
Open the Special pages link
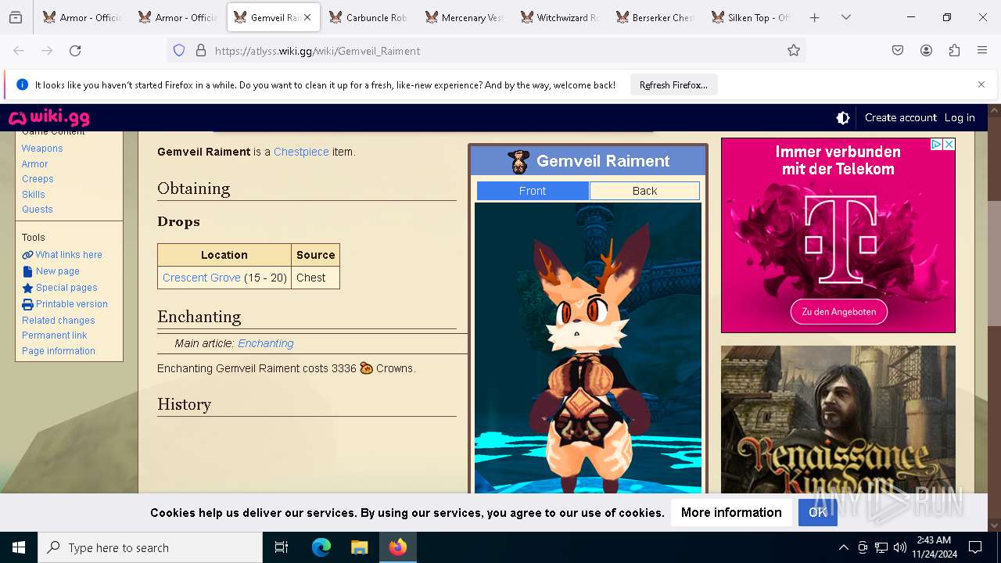pos(66,288)
